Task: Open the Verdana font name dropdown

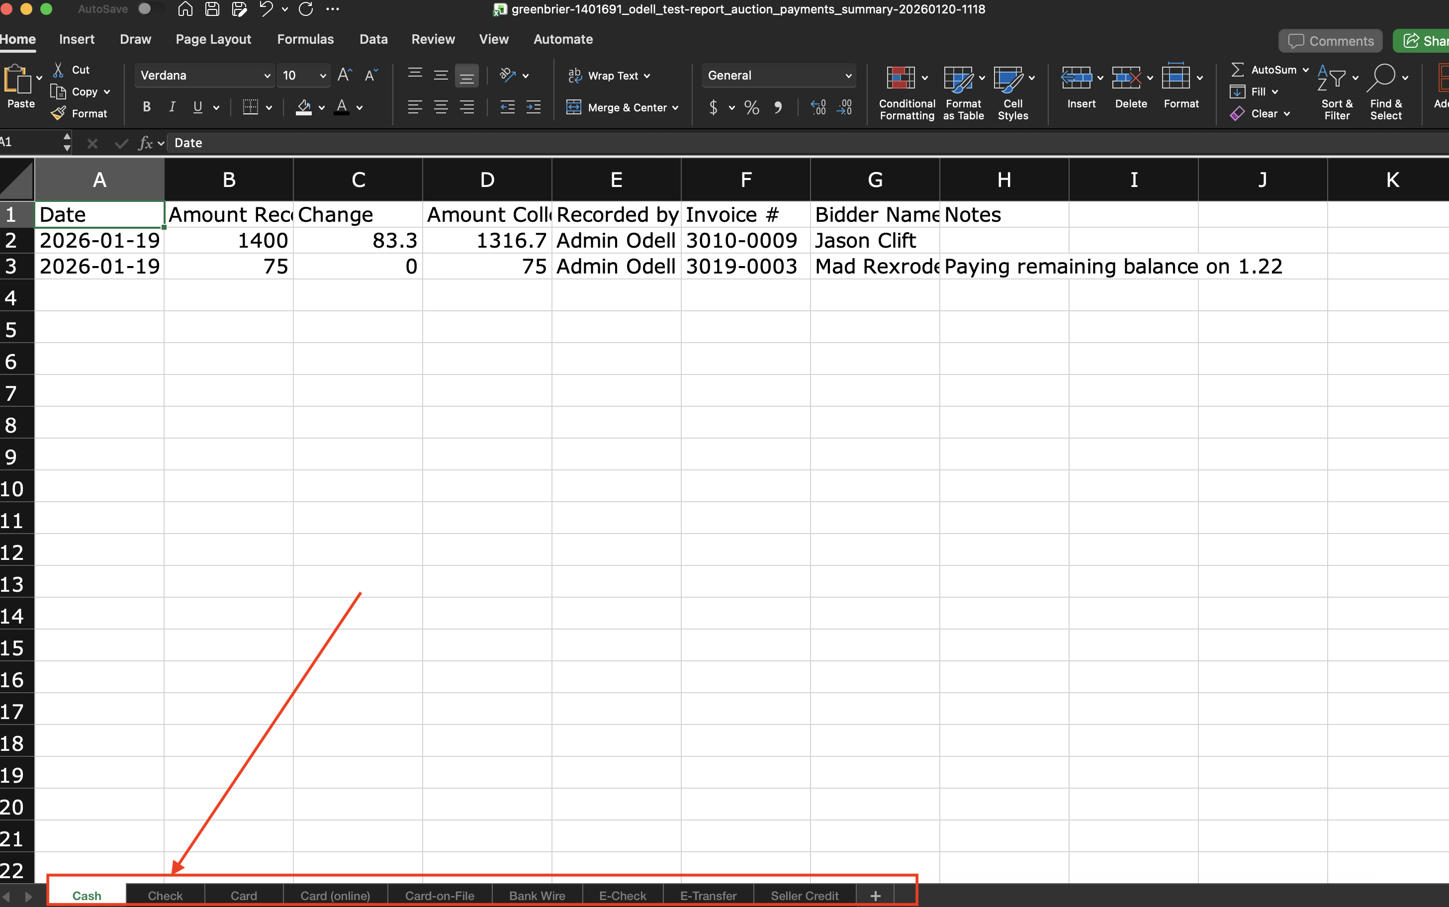Action: pyautogui.click(x=268, y=76)
